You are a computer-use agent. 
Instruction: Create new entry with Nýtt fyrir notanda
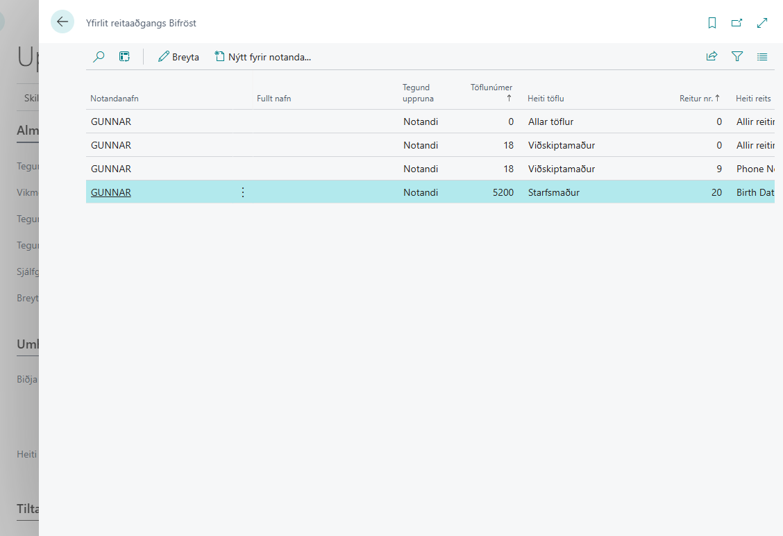[x=262, y=57]
